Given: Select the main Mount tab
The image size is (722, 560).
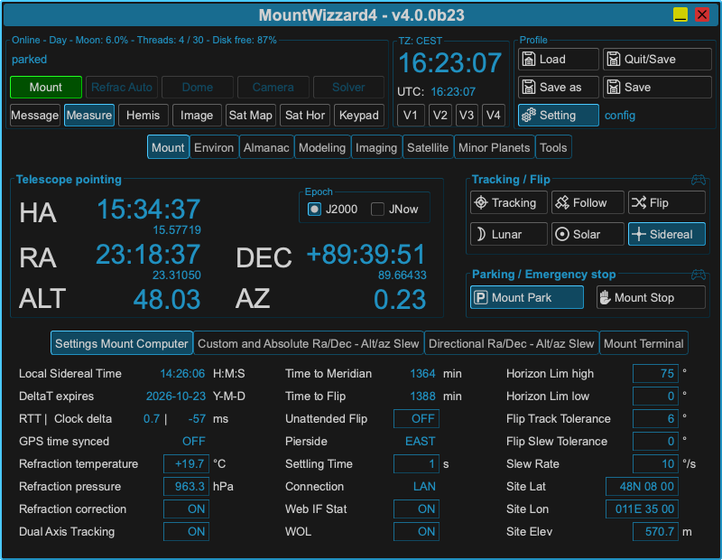Looking at the screenshot, I should (168, 147).
